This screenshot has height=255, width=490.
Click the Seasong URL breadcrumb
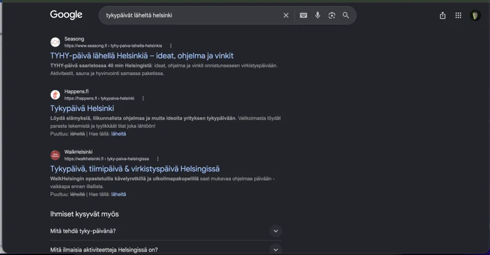tap(113, 46)
